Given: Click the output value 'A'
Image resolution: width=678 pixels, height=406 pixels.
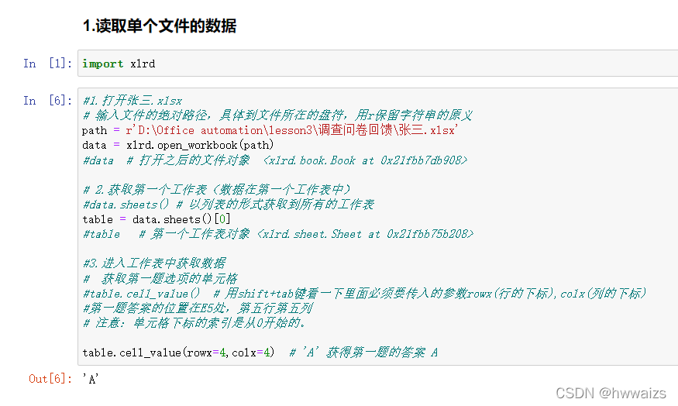Looking at the screenshot, I should tap(91, 379).
